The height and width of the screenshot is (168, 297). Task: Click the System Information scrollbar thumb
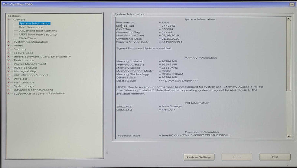[x=288, y=56]
